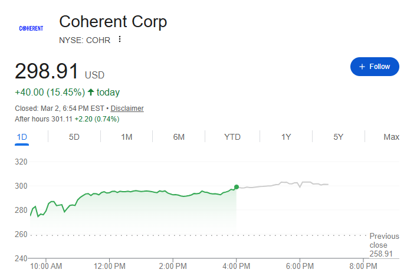
Task: Click the Coherent Corp title
Action: pyautogui.click(x=113, y=22)
